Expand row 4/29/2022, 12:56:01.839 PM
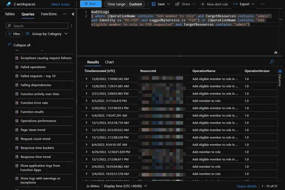The height and width of the screenshot is (190, 285). (x=86, y=152)
